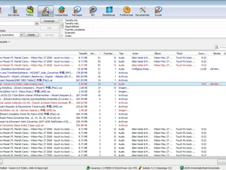
Task: Open the Mensajes window
Action: pyautogui.click(x=77, y=11)
